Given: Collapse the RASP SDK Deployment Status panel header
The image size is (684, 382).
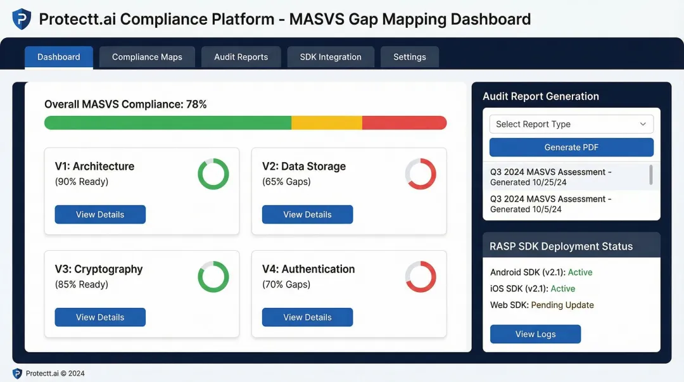Looking at the screenshot, I should 571,246.
